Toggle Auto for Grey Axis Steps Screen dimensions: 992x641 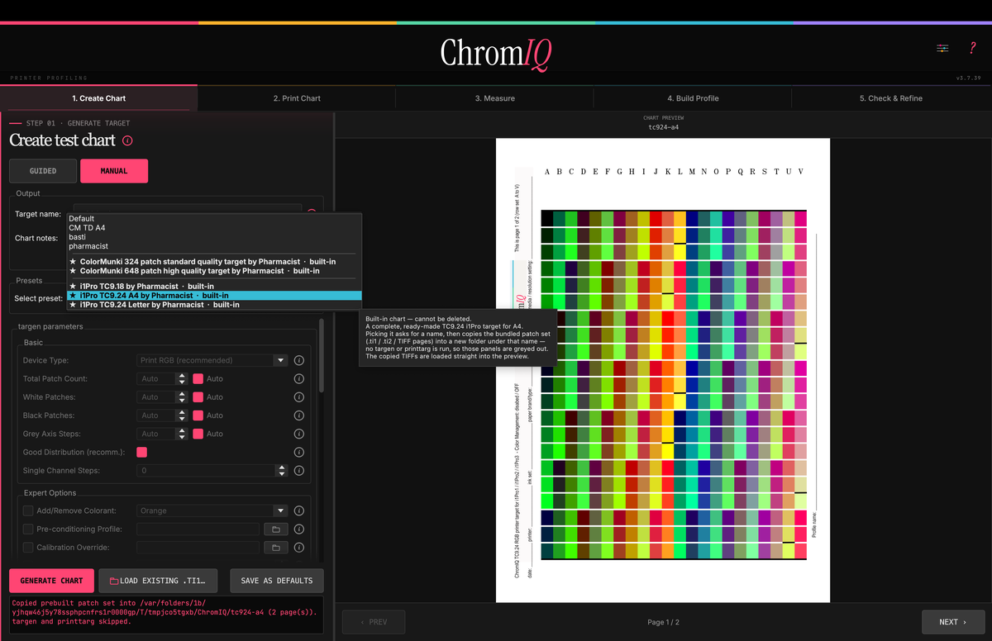pos(198,434)
